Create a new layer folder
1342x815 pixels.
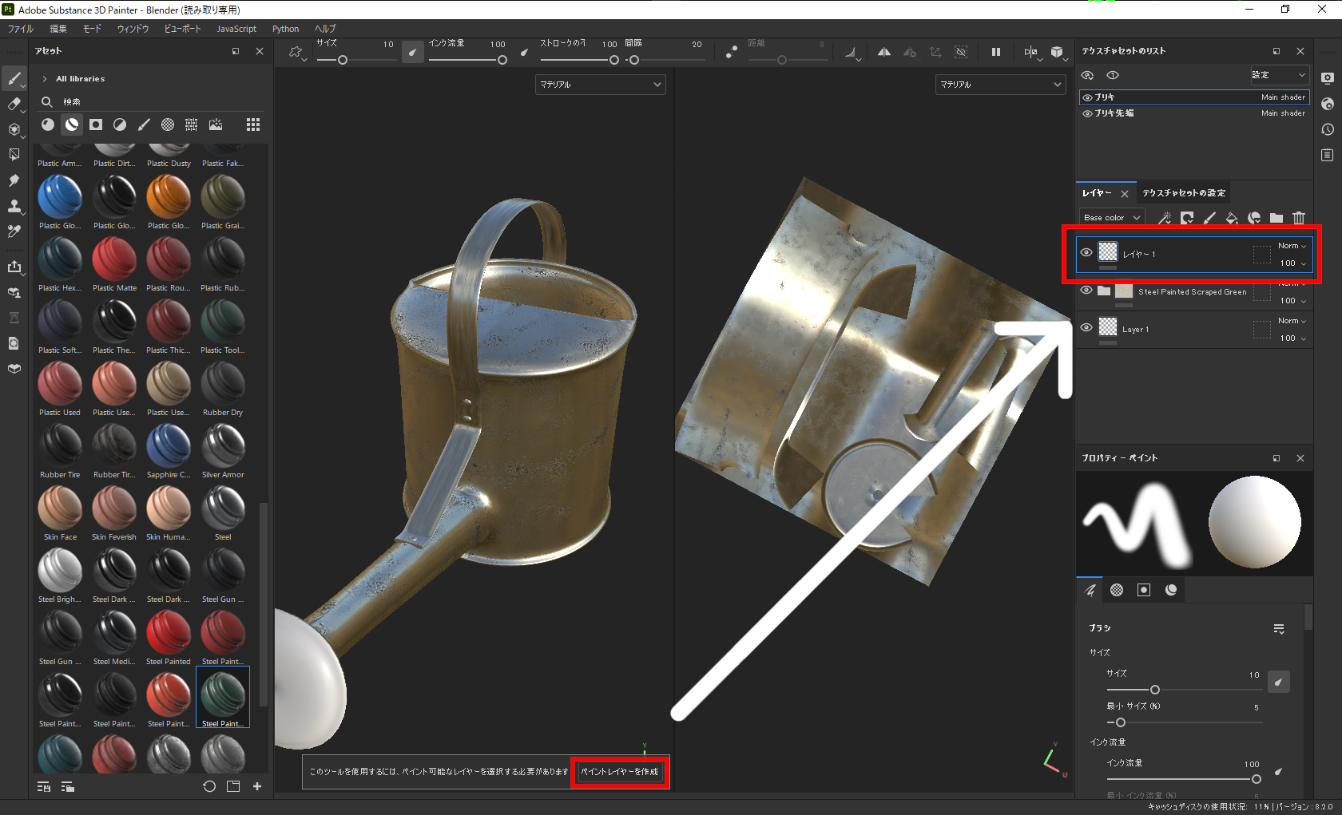click(x=1276, y=218)
